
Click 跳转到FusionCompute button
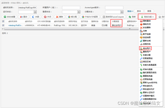[x=113, y=17]
